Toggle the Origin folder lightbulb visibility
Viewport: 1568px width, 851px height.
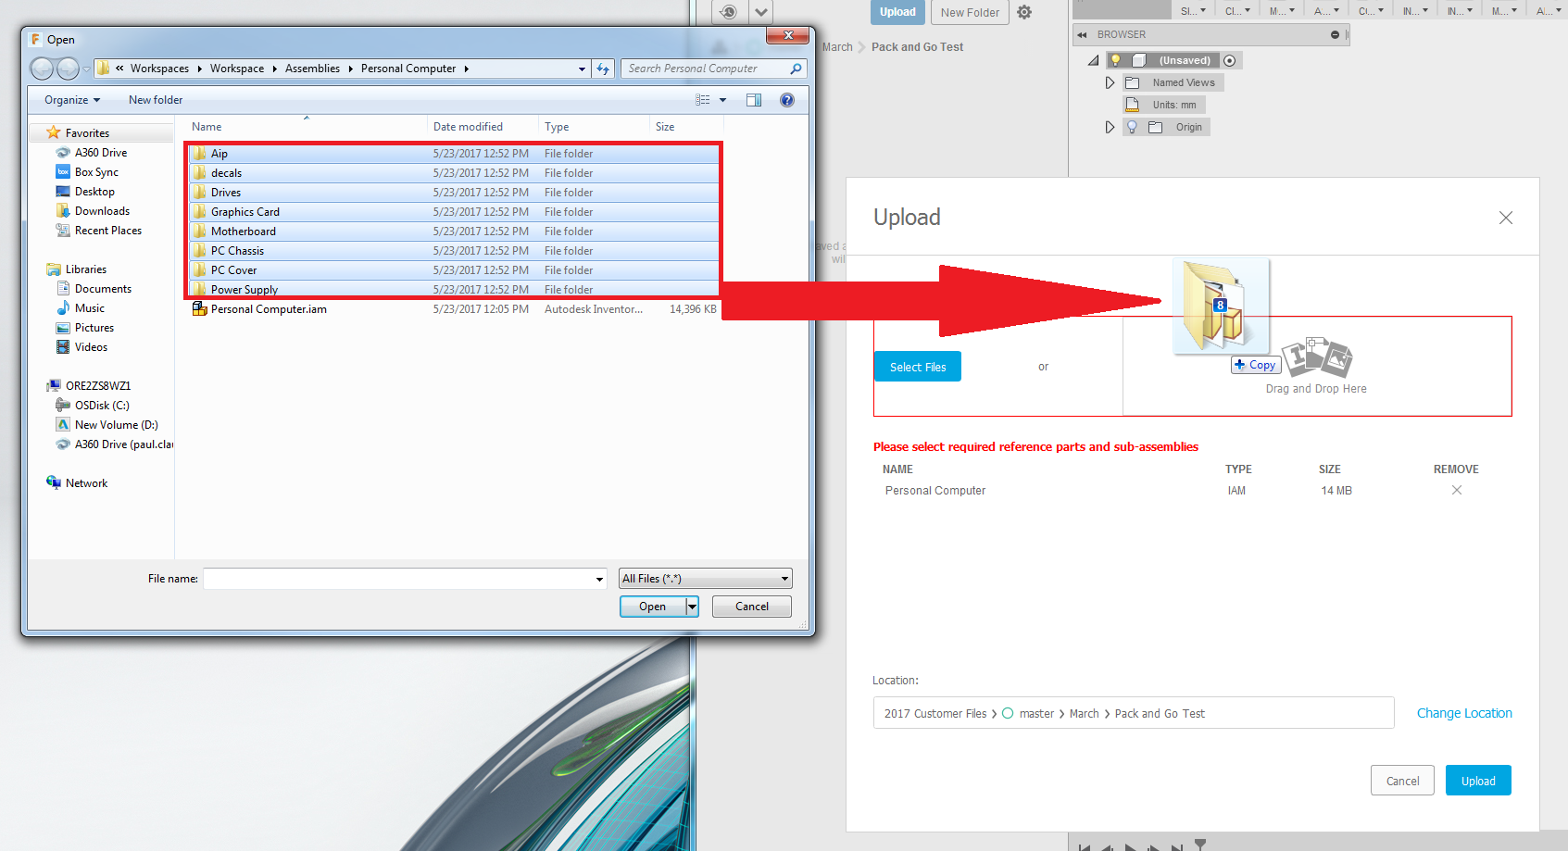click(x=1132, y=127)
